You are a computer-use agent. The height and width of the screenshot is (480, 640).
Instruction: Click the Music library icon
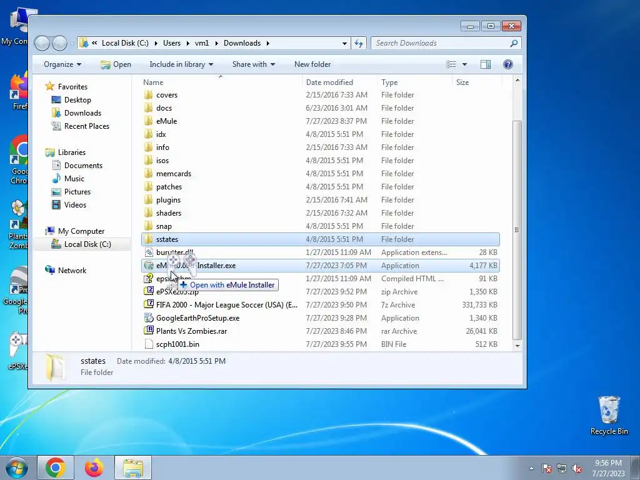click(x=56, y=179)
